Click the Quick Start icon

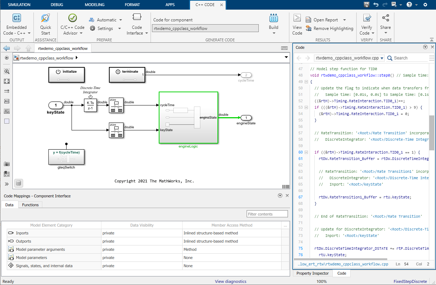point(45,19)
